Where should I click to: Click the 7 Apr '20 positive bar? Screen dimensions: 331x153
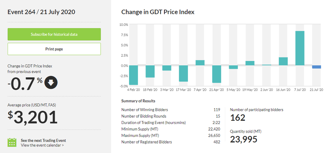coord(200,63)
